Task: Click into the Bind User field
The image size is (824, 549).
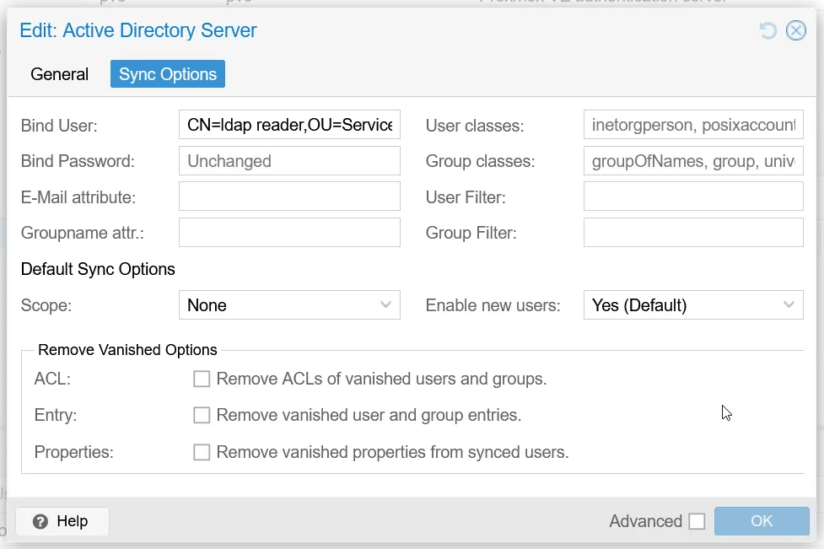Action: (289, 126)
